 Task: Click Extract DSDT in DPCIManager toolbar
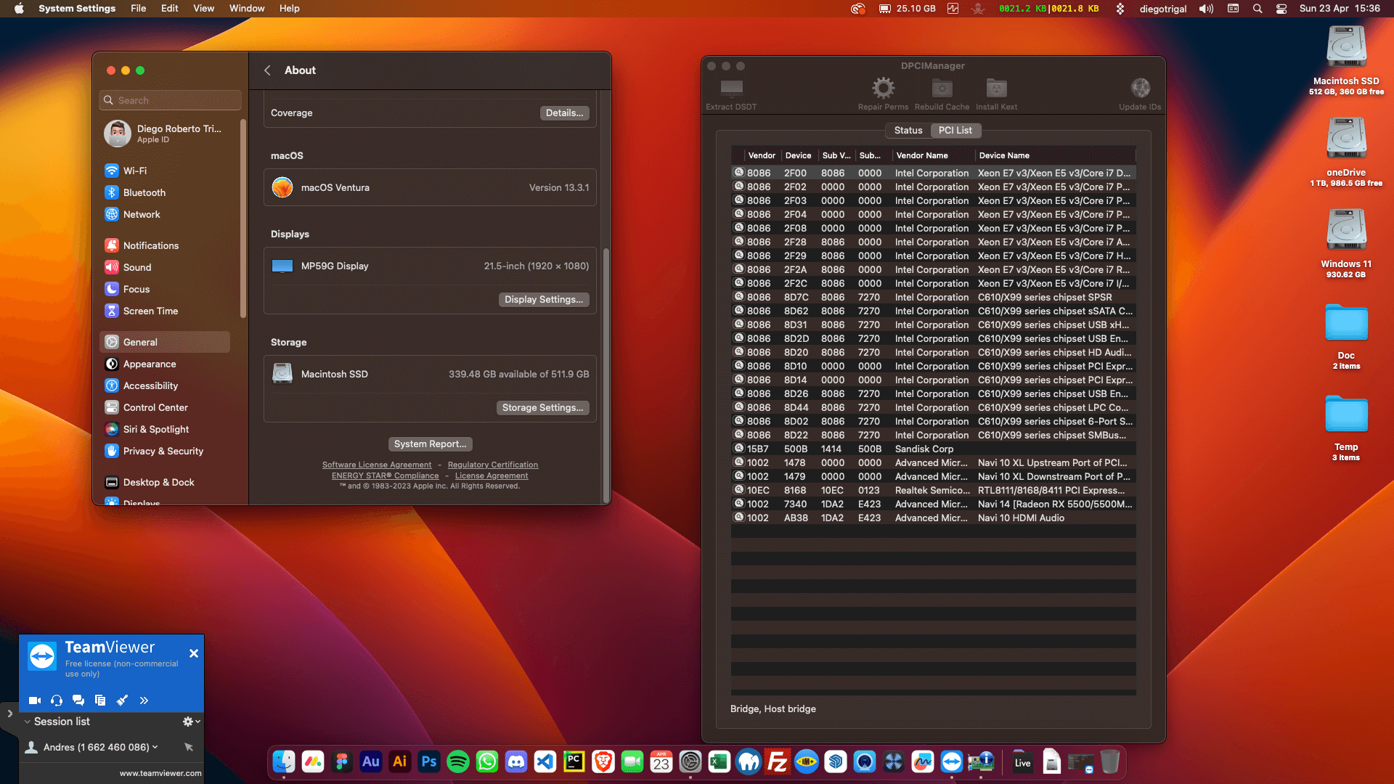(x=731, y=95)
